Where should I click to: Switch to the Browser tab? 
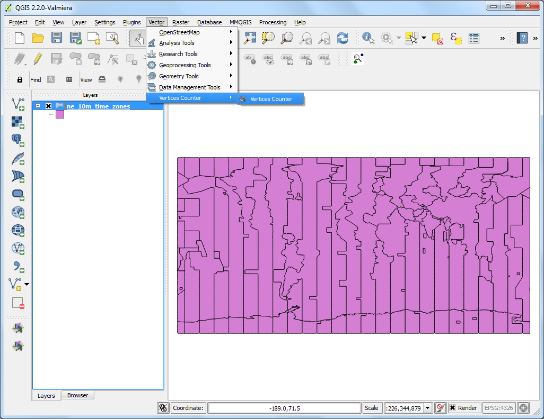77,395
